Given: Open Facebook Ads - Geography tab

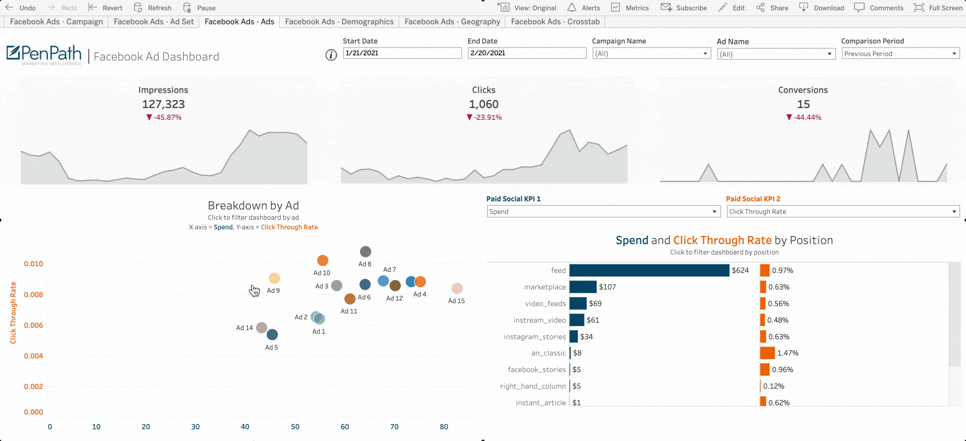Looking at the screenshot, I should pos(452,22).
